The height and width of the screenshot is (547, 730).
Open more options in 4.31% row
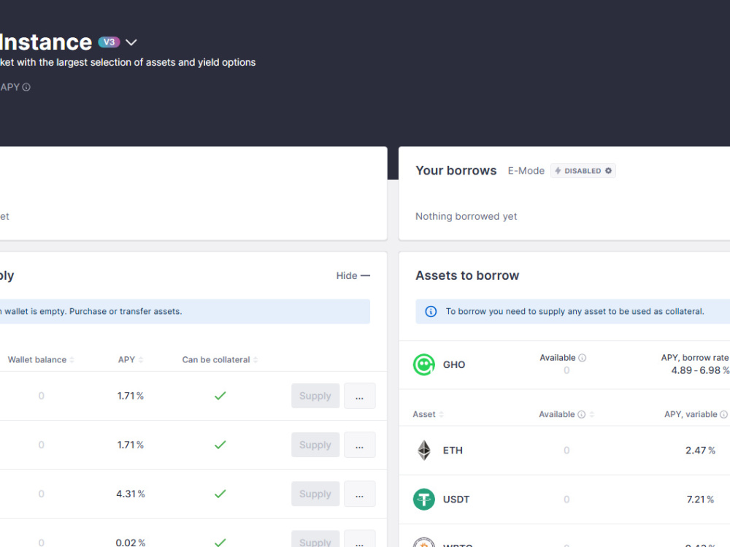click(x=359, y=494)
